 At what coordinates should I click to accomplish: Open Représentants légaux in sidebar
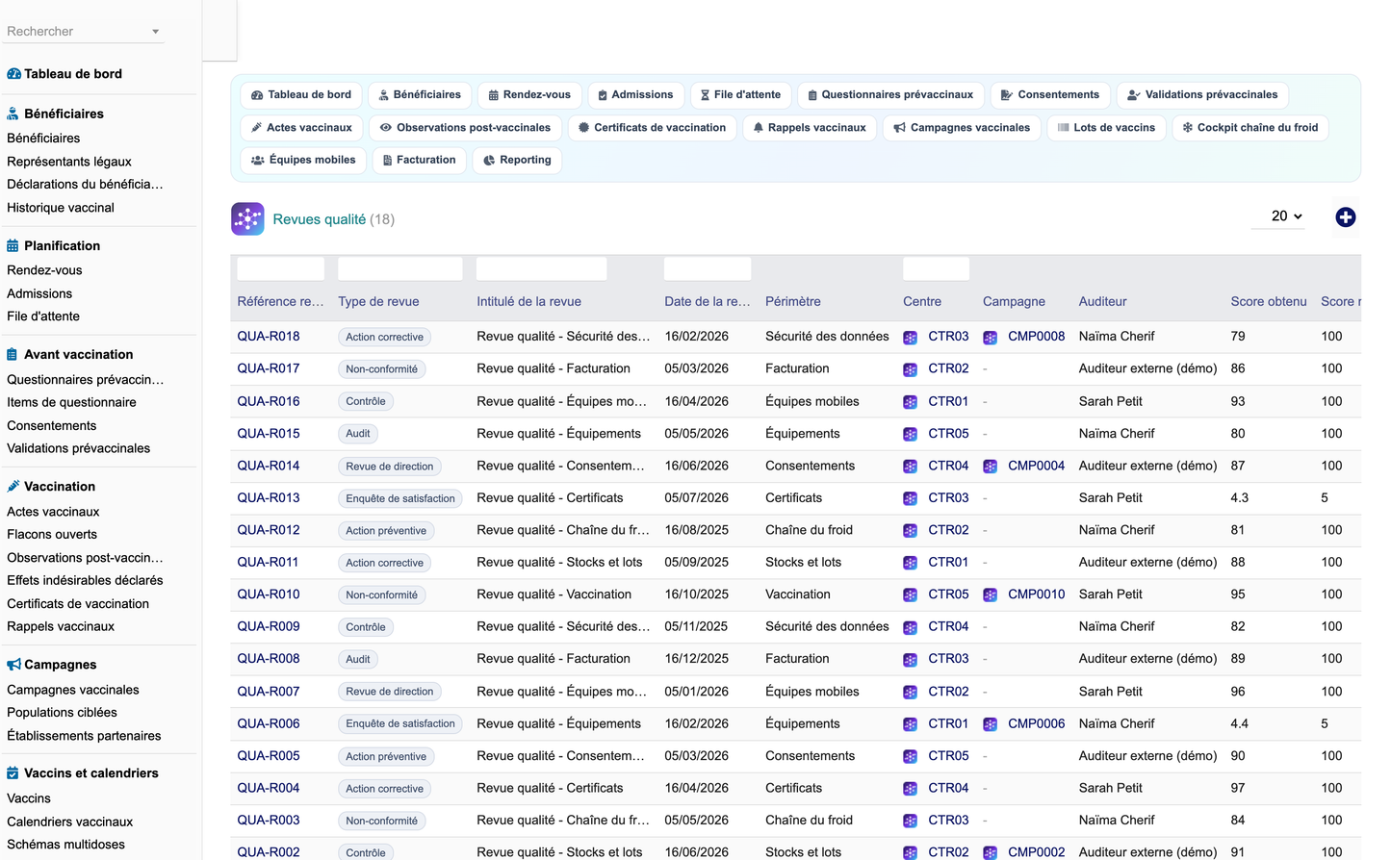69,162
